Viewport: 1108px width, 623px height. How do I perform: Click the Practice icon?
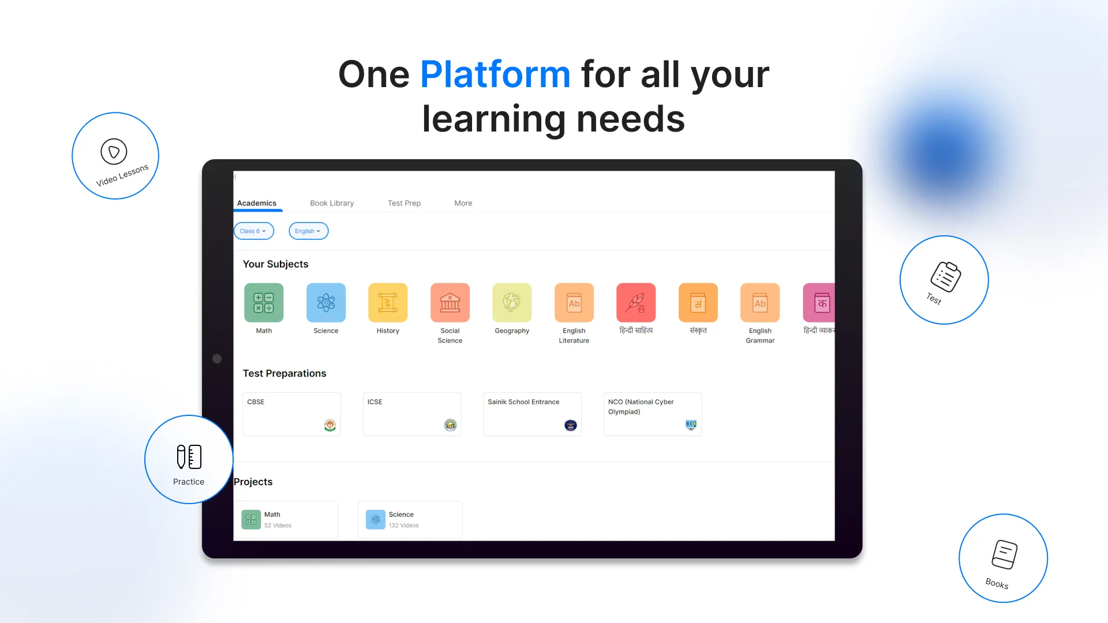click(188, 461)
